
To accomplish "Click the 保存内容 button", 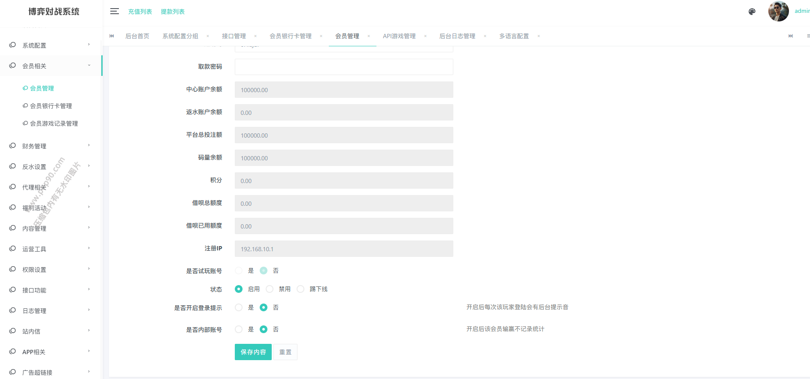I will 253,352.
